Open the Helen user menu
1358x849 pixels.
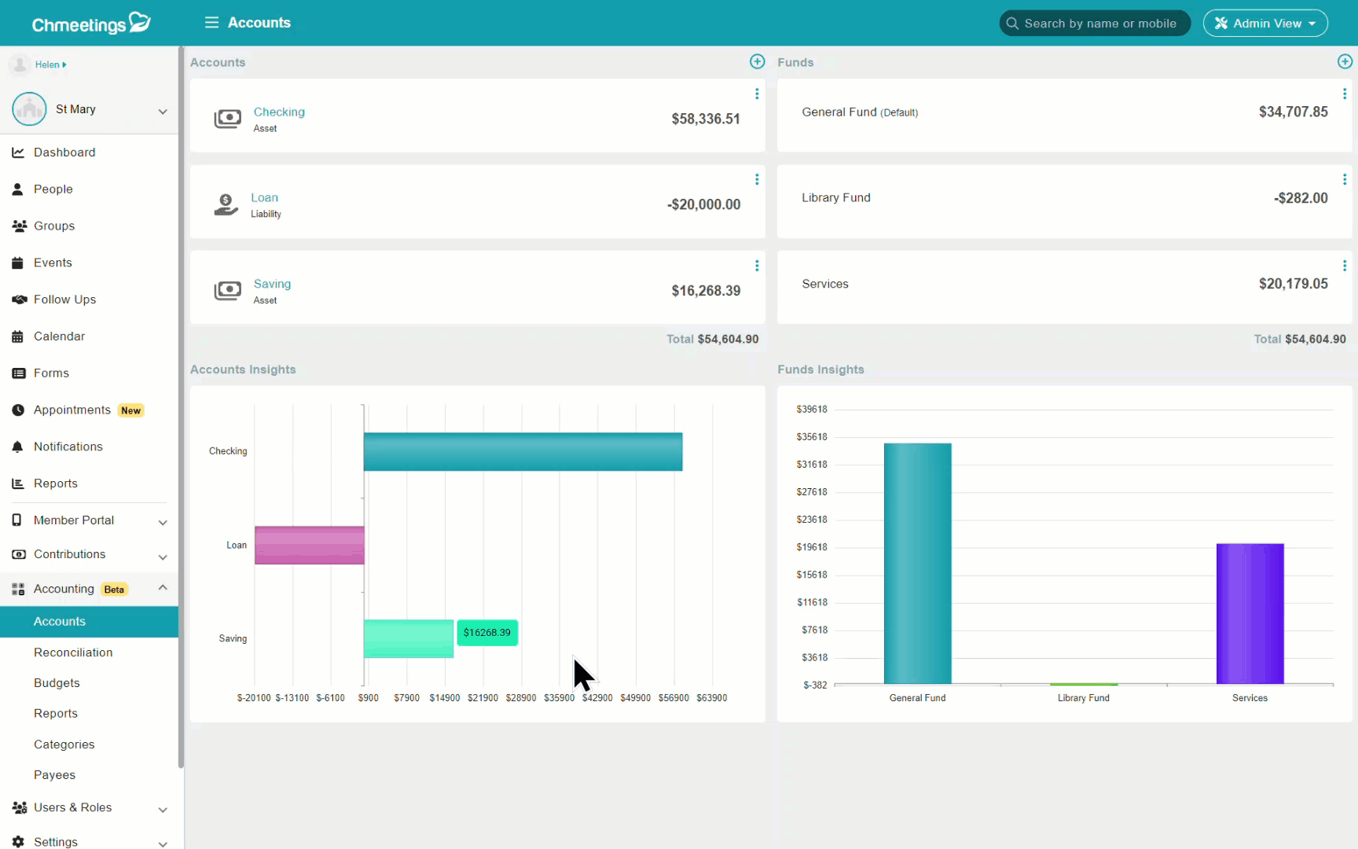point(50,64)
